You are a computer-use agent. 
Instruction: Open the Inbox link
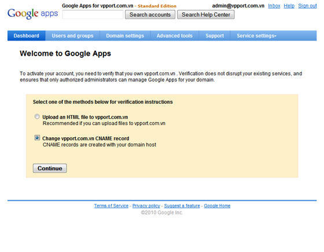[x=274, y=6]
